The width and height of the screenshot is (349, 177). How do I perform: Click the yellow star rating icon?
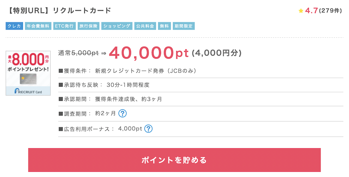click(x=301, y=10)
